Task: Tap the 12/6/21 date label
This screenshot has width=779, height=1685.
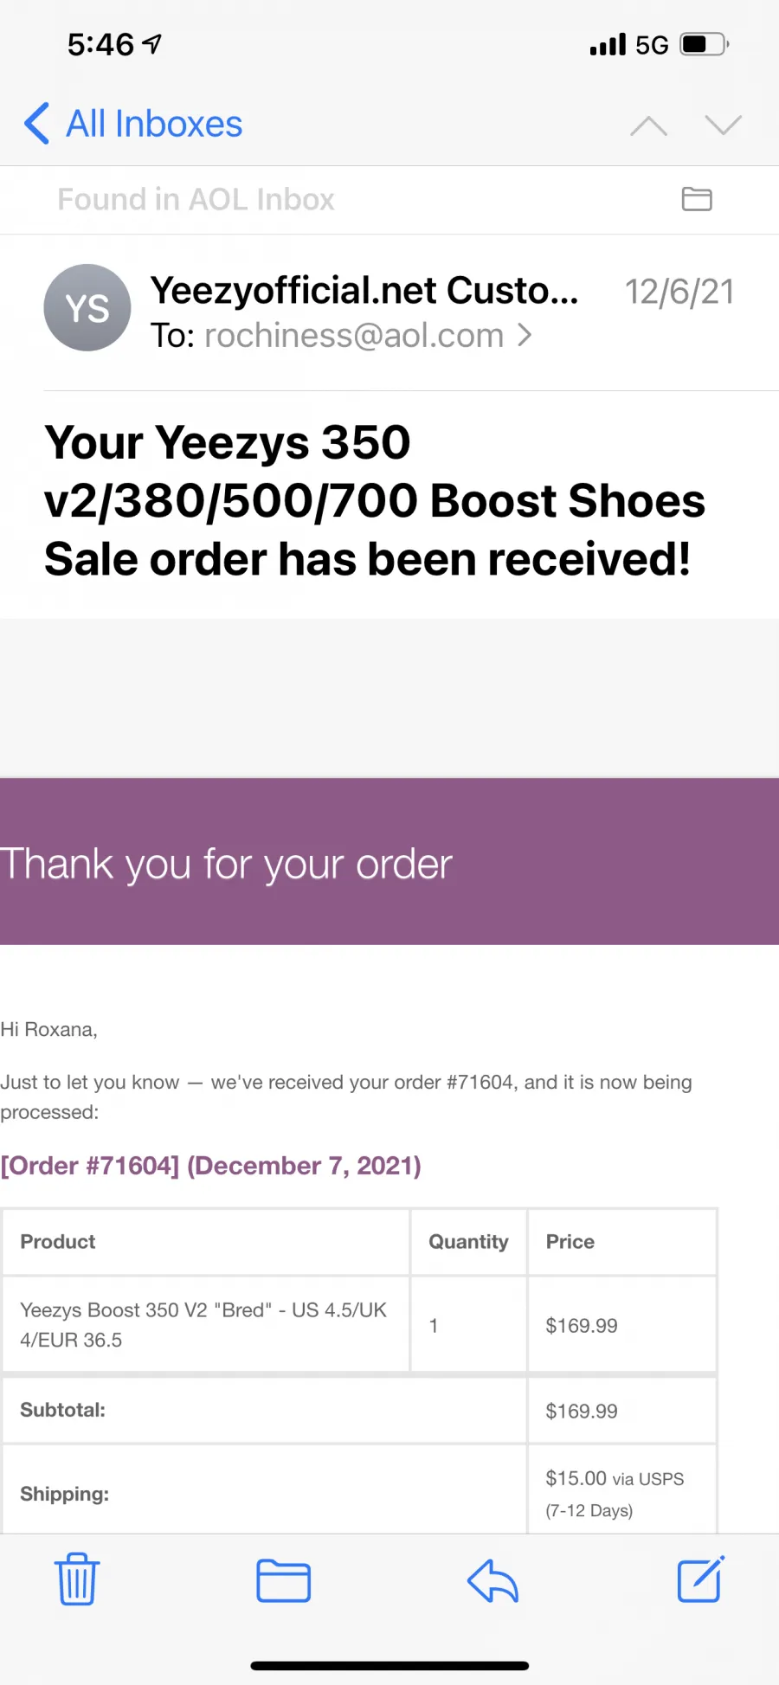Action: (679, 292)
